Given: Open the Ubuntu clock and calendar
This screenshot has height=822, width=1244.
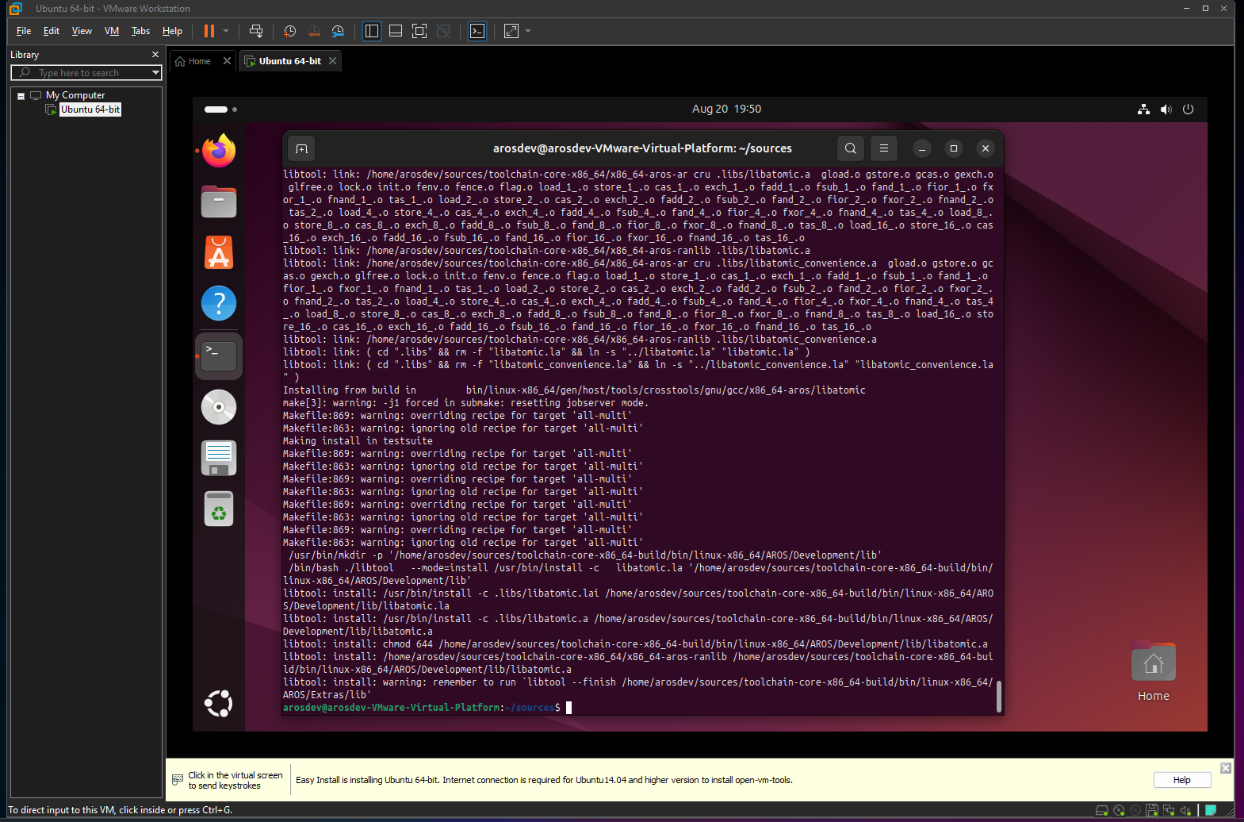Looking at the screenshot, I should point(726,109).
